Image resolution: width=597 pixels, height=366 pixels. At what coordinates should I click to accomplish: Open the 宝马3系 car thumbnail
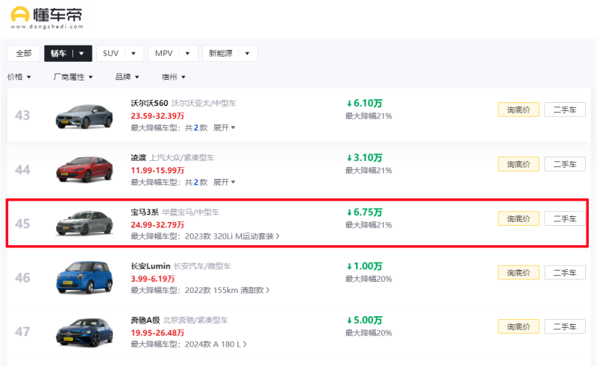click(x=83, y=223)
